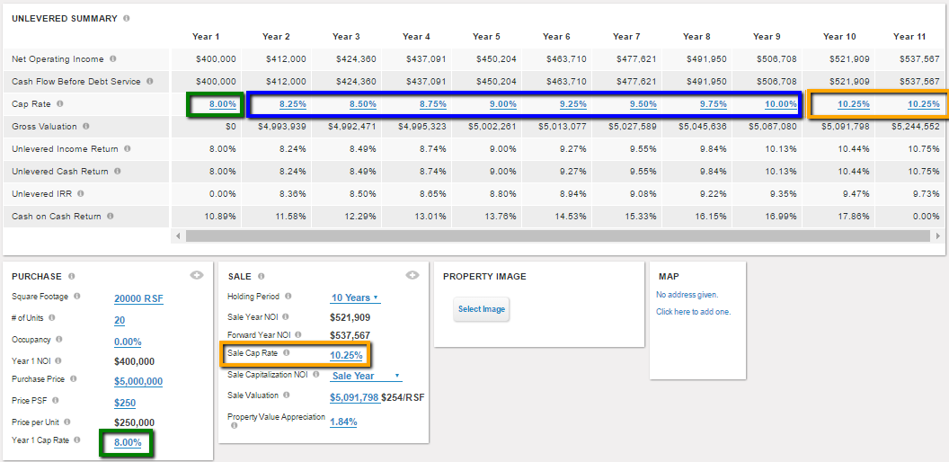Image resolution: width=949 pixels, height=462 pixels.
Task: Click the info icon beside Gross Valuation
Action: 86,127
